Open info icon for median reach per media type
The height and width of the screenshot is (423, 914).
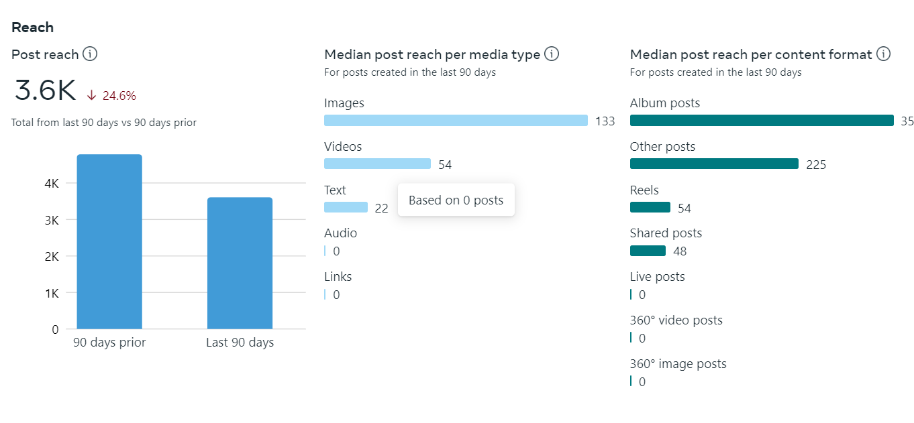552,54
